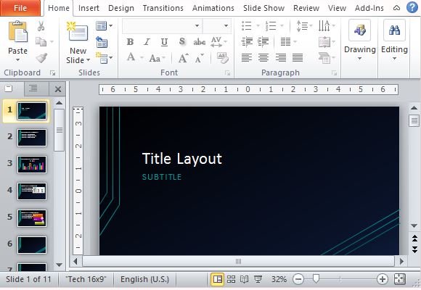Open the font name combo box

tap(162, 26)
